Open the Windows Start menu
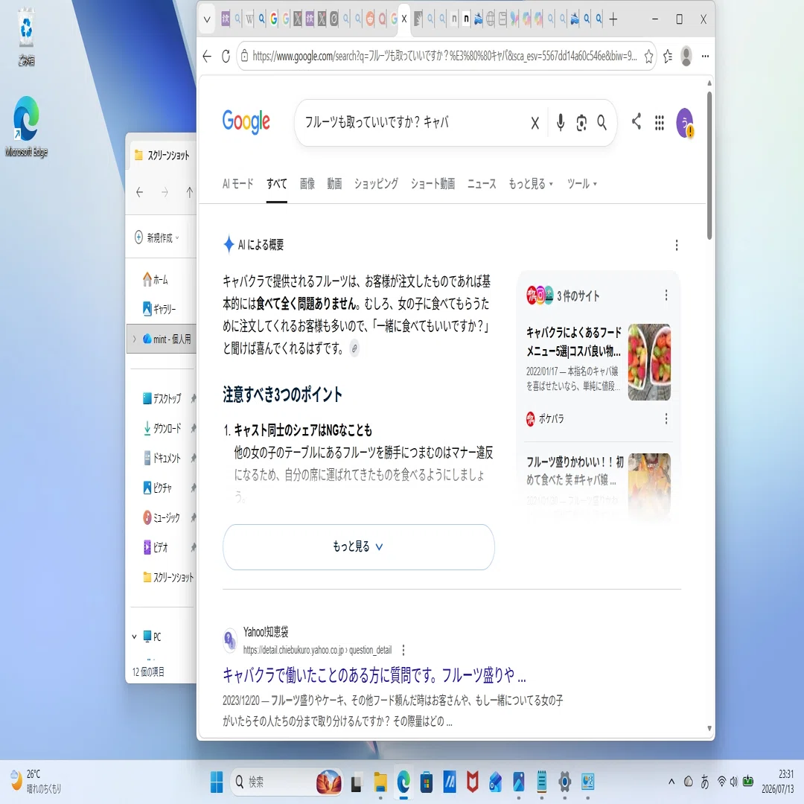 coord(217,782)
